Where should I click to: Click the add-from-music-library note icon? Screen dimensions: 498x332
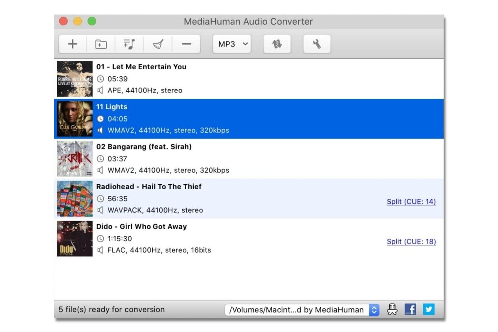tap(129, 44)
